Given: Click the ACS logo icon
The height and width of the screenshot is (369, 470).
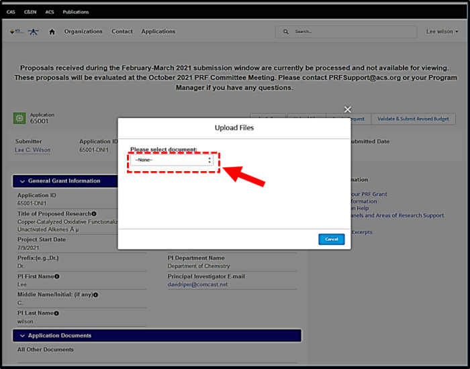Looking at the screenshot, I should point(15,32).
